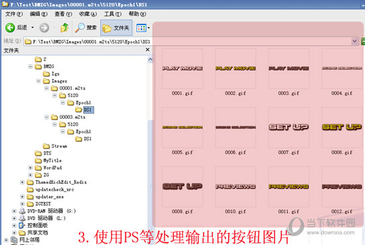The width and height of the screenshot is (365, 245).
Task: Open the 编辑(E) menu
Action: pos(38,14)
